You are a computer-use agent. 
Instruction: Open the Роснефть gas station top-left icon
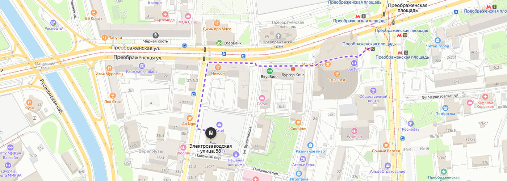click(54, 22)
